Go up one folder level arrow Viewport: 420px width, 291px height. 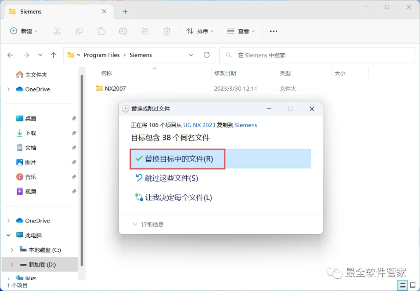click(x=54, y=55)
